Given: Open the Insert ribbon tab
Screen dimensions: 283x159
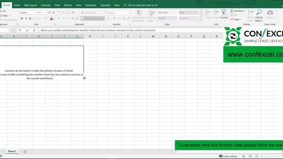Looking at the screenshot, I should pos(17,5).
